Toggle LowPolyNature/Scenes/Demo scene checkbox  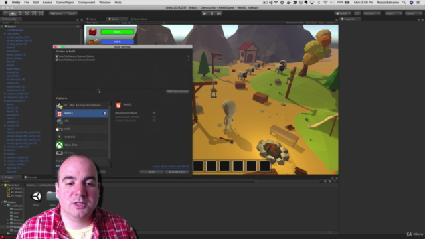57,56
